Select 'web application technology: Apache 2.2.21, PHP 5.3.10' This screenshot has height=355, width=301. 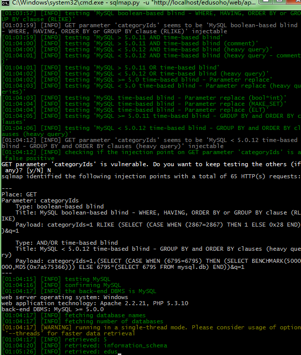[x=95, y=303]
